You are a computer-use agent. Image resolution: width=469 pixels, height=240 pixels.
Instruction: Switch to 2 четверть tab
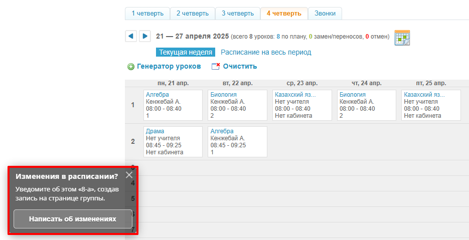click(192, 14)
